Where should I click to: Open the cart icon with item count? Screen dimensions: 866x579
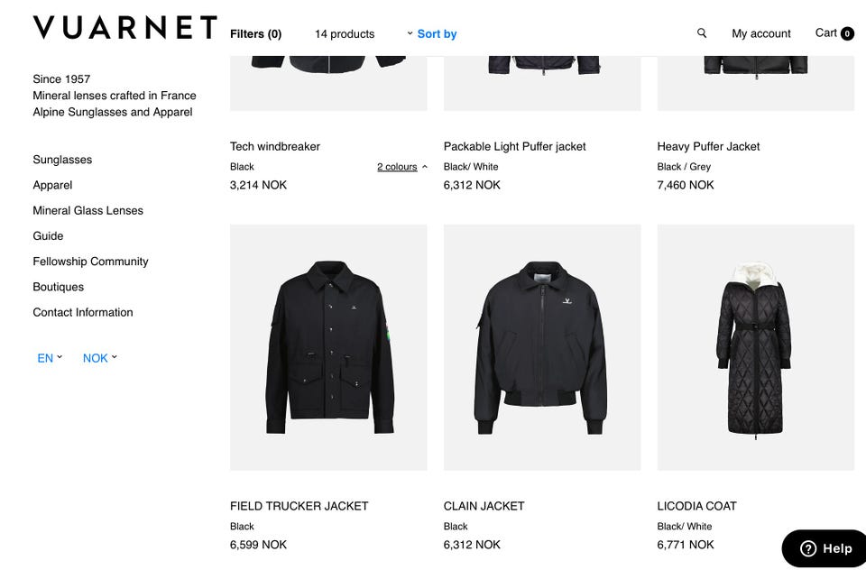[834, 33]
